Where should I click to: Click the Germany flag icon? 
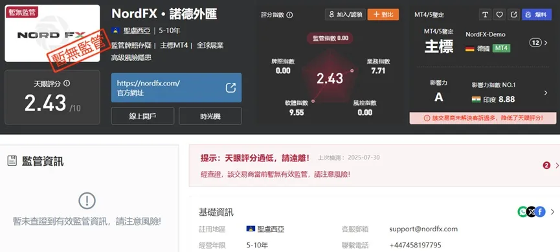coord(469,49)
